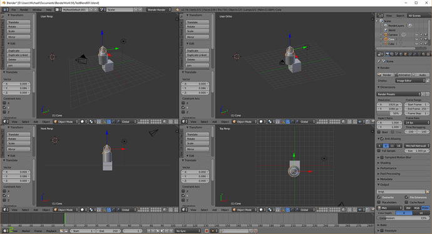432x234 pixels.
Task: Click the output path field
Action: [401, 191]
